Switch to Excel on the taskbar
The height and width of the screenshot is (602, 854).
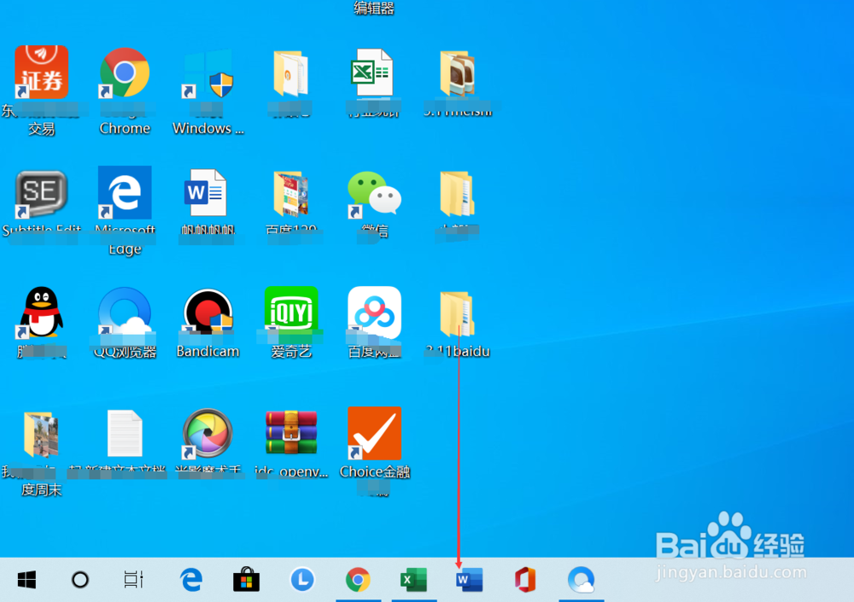[x=413, y=580]
